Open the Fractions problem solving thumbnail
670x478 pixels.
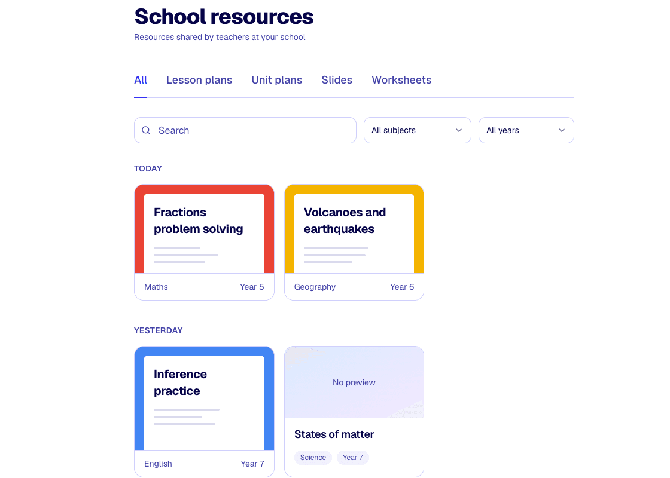(204, 229)
